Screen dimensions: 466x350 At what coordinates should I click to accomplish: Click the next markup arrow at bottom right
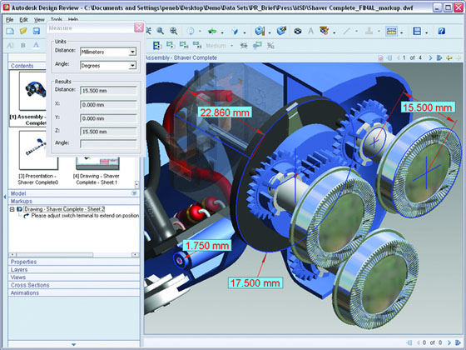(449, 342)
